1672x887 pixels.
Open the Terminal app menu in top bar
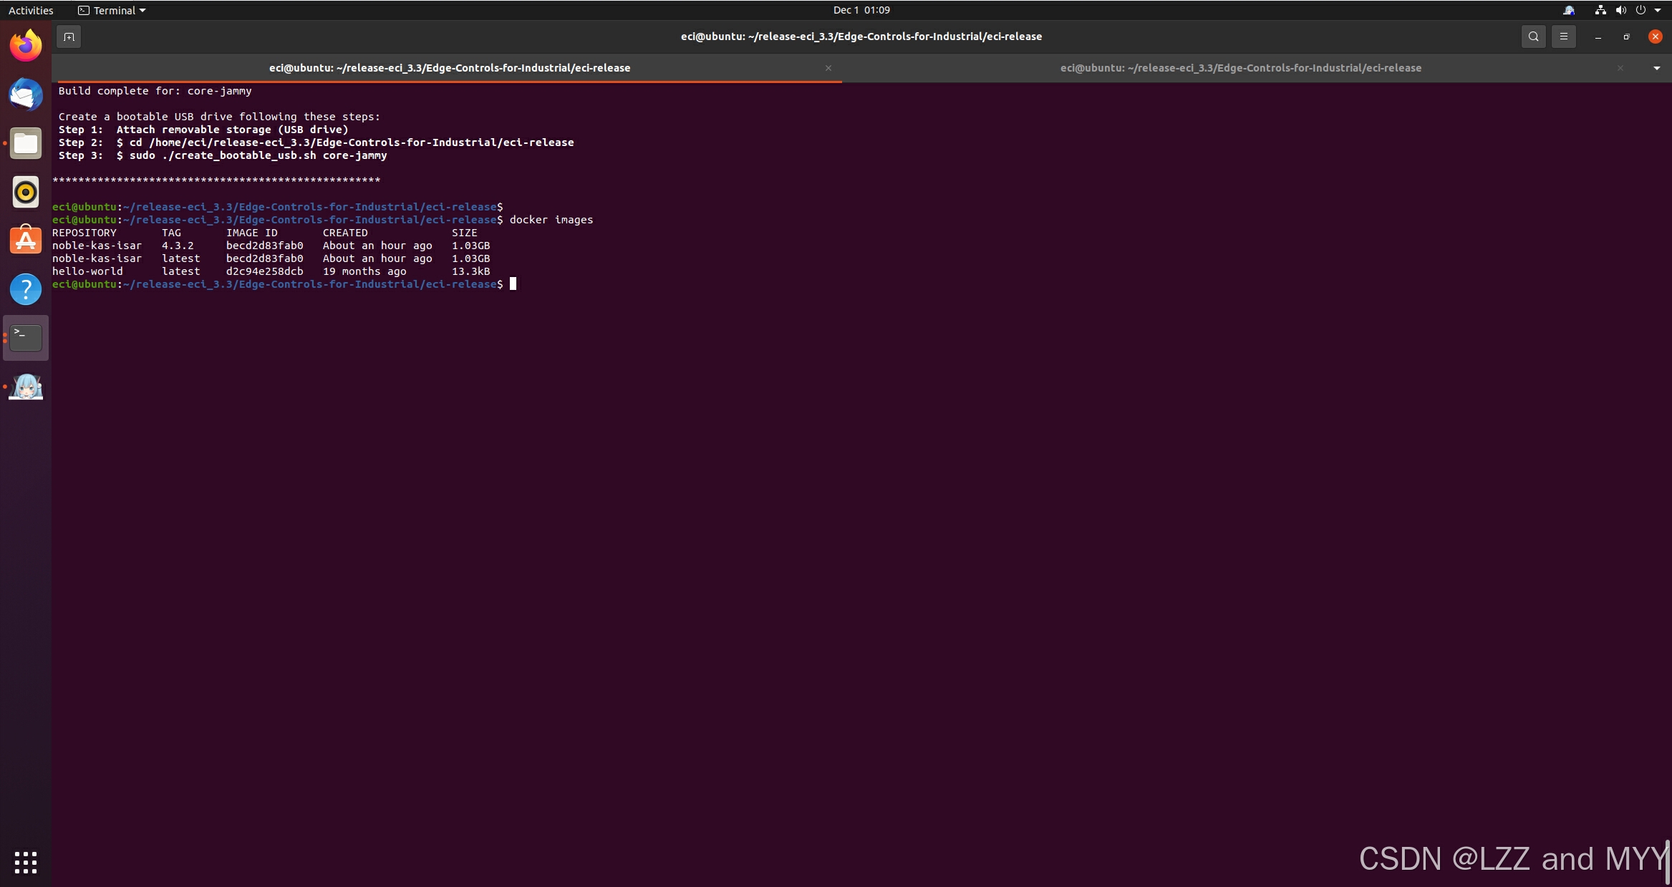pos(112,10)
